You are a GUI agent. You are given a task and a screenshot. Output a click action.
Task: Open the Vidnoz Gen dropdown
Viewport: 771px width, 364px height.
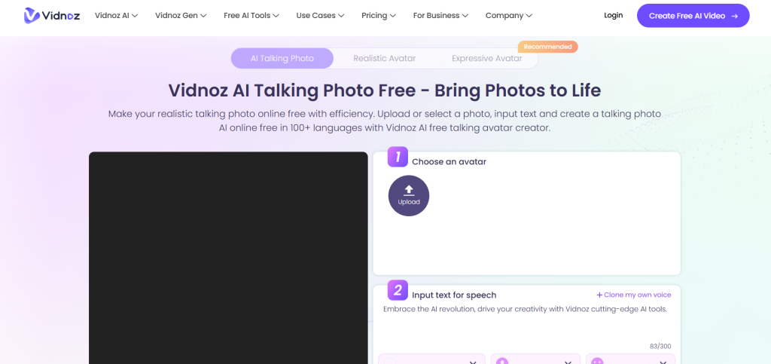[179, 15]
